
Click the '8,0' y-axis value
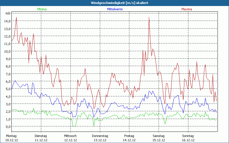[8, 66]
